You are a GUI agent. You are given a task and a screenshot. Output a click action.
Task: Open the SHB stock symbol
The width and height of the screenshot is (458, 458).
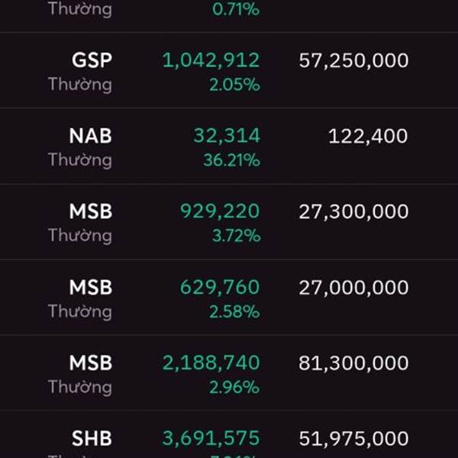pyautogui.click(x=92, y=438)
